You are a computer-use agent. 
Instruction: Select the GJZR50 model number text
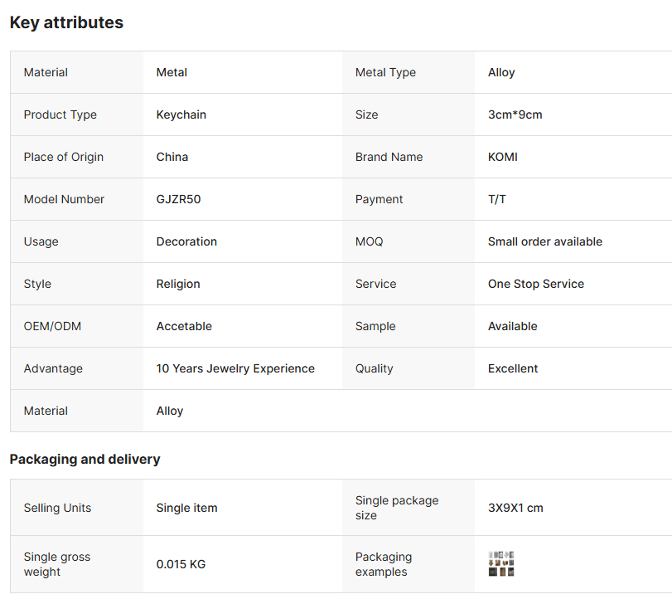(179, 199)
